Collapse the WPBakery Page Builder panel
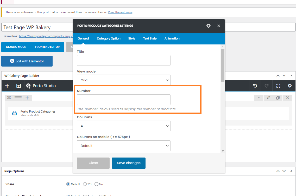296x196 pixels. (x=291, y=76)
